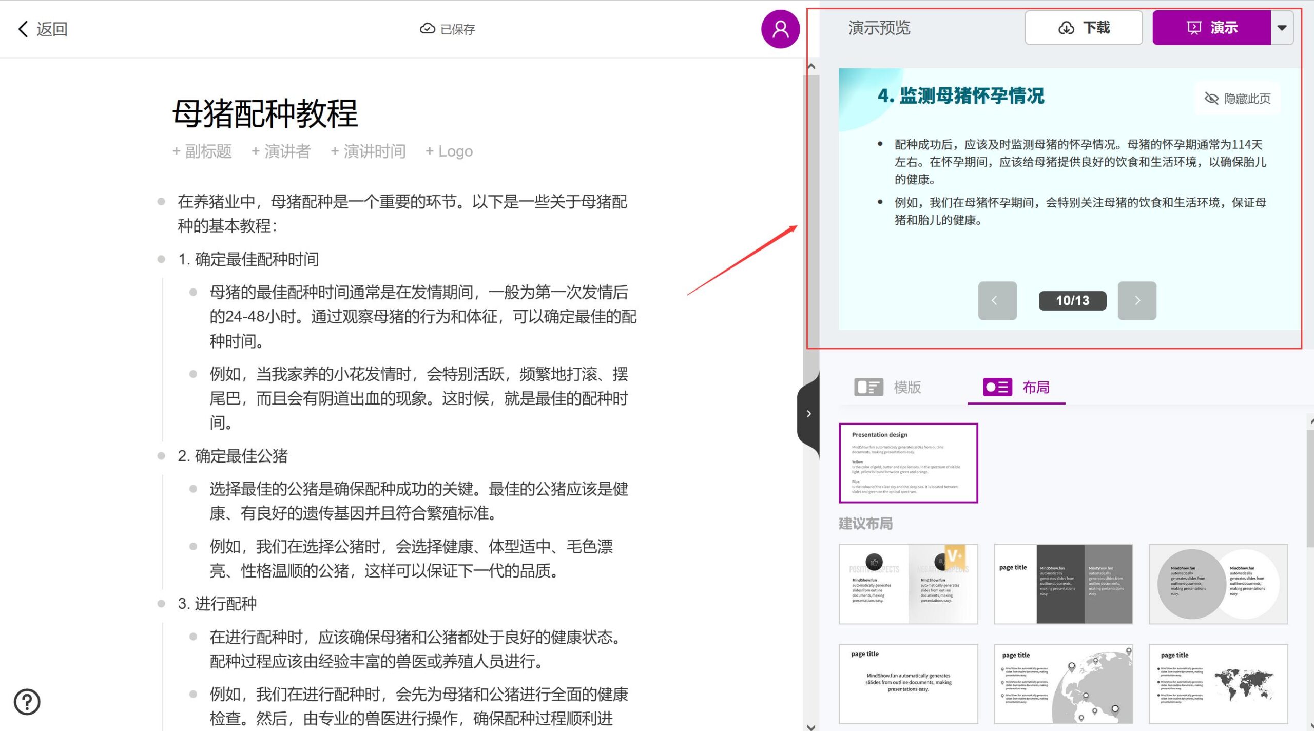Open dropdown arrow beside 演示 button
This screenshot has width=1314, height=731.
1282,28
